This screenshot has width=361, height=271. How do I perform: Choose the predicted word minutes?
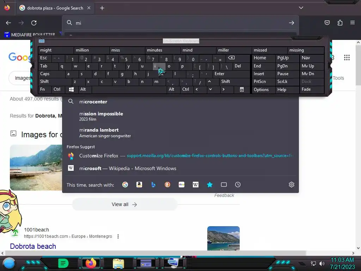tap(163, 50)
